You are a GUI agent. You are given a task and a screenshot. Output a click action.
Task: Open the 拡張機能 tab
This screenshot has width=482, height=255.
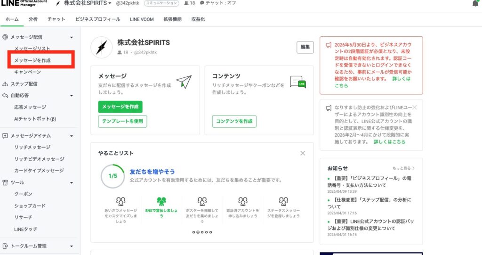[x=172, y=19]
